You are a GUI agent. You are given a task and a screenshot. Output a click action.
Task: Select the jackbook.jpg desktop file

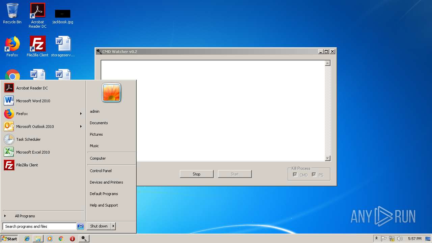[63, 16]
